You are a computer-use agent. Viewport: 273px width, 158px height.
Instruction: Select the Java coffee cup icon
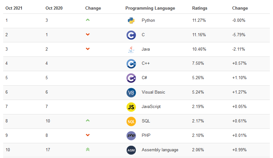pos(131,49)
